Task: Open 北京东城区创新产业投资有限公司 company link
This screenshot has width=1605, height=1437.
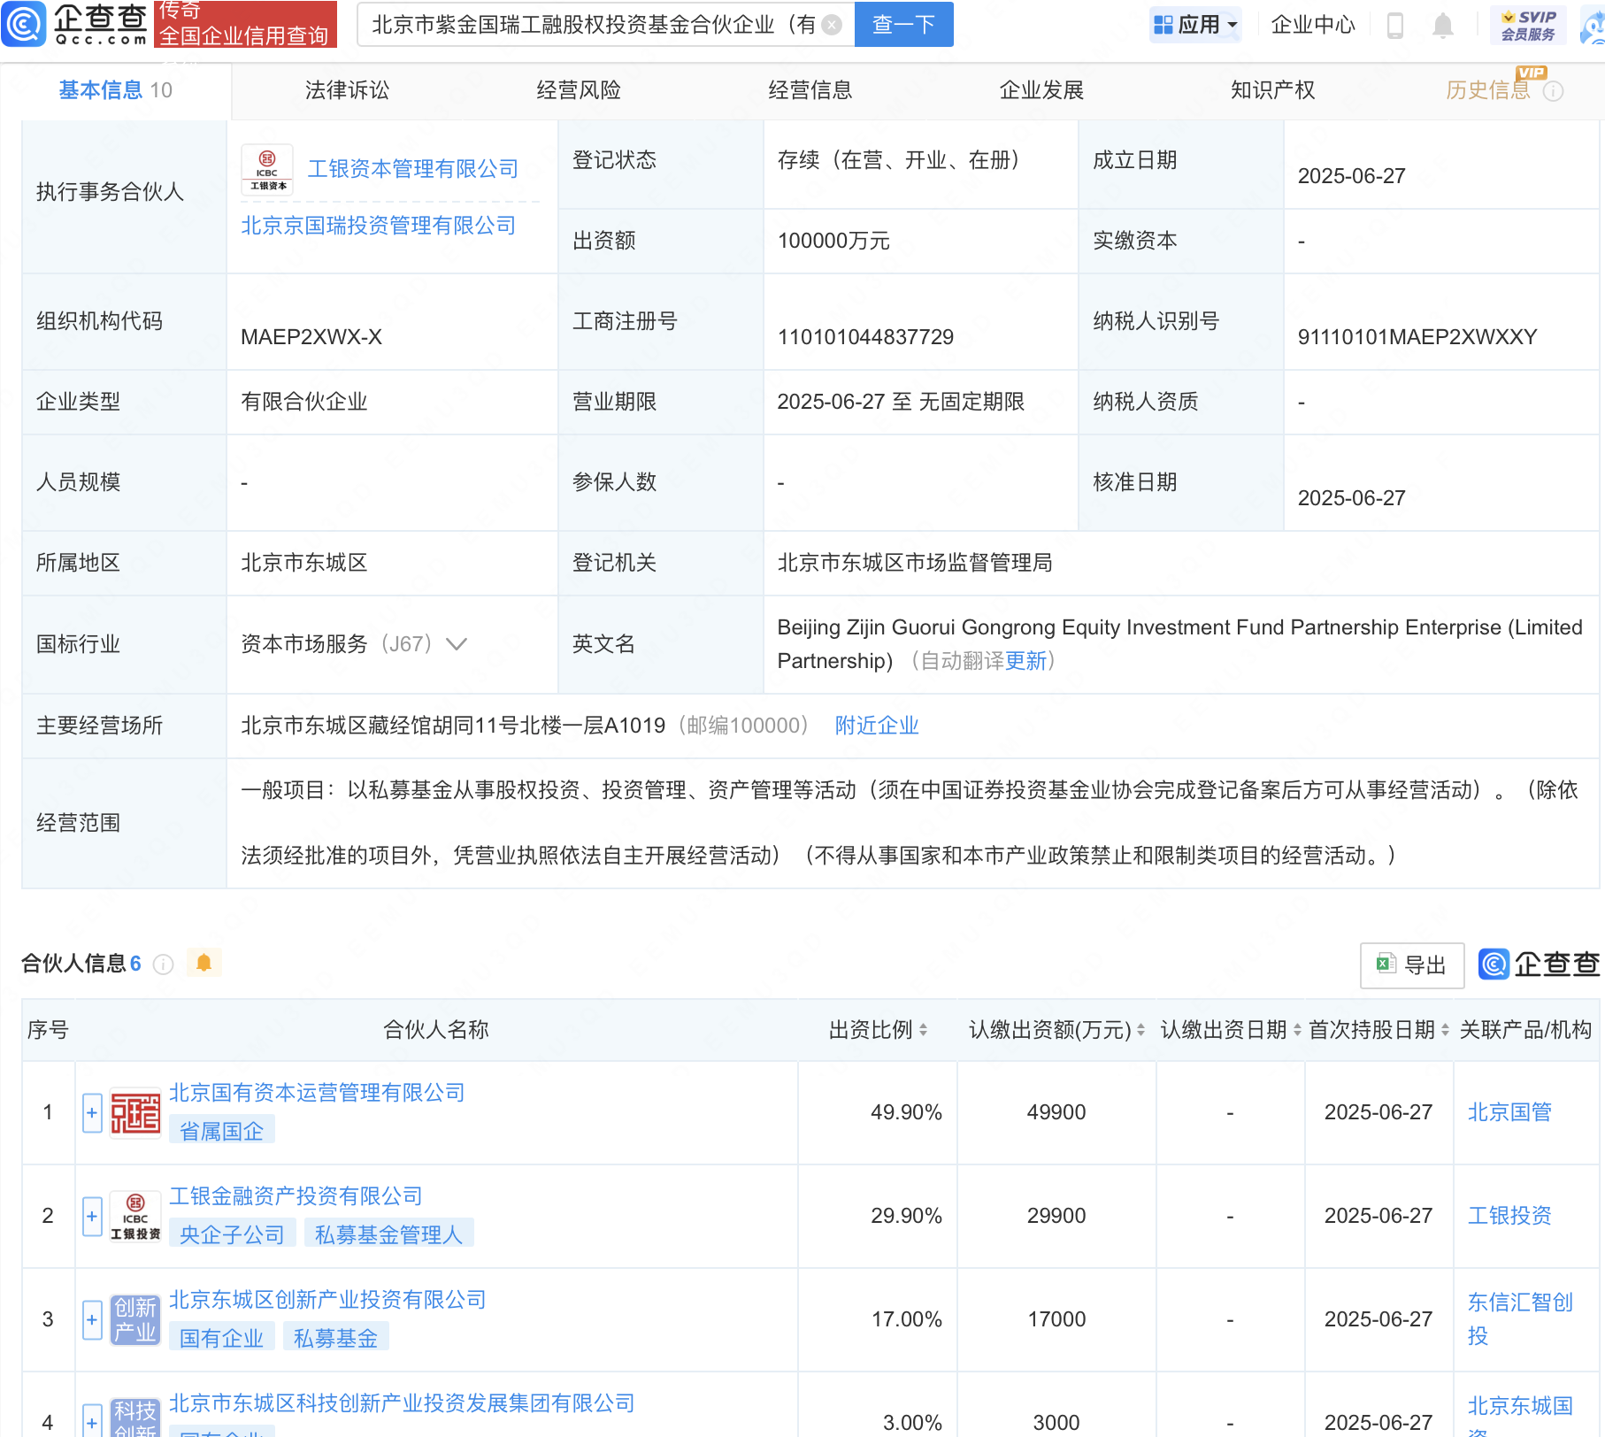Action: [x=327, y=1300]
